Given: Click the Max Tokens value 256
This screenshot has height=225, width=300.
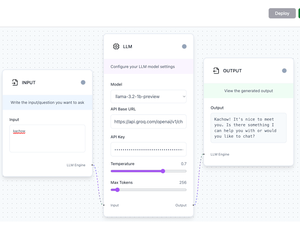Looking at the screenshot, I should point(183,182).
